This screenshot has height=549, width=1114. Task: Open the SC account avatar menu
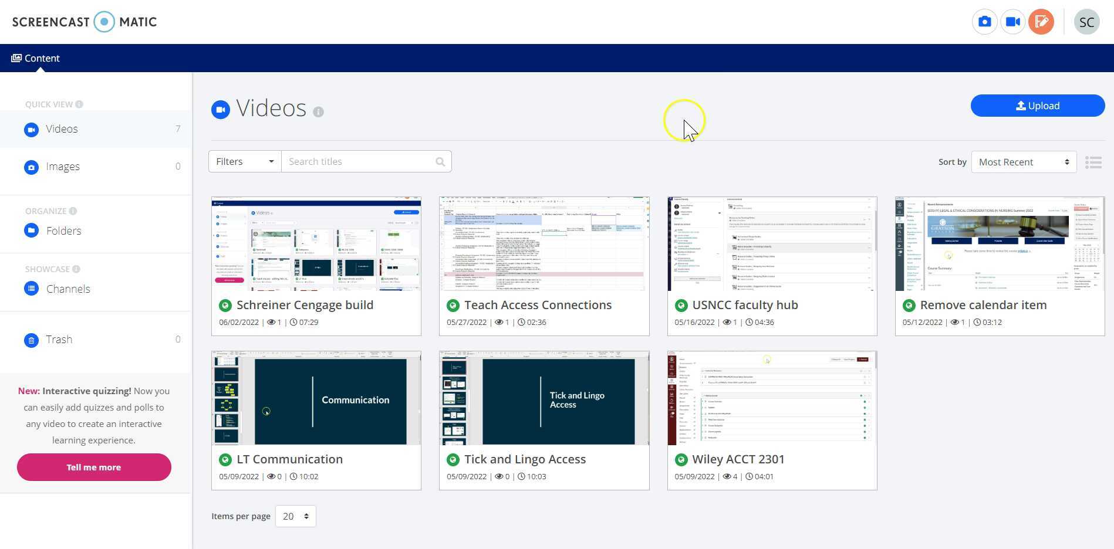[1087, 22]
